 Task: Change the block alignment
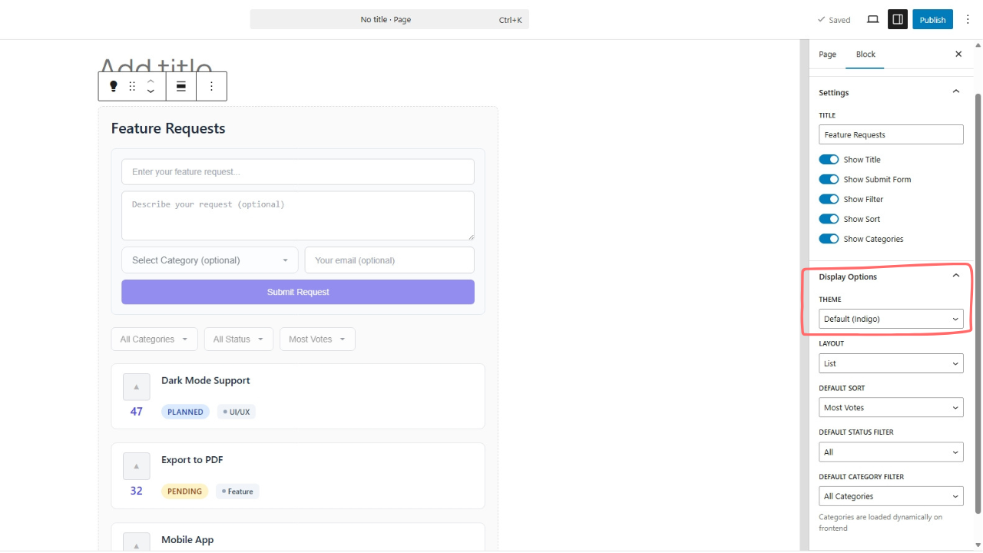(x=180, y=86)
